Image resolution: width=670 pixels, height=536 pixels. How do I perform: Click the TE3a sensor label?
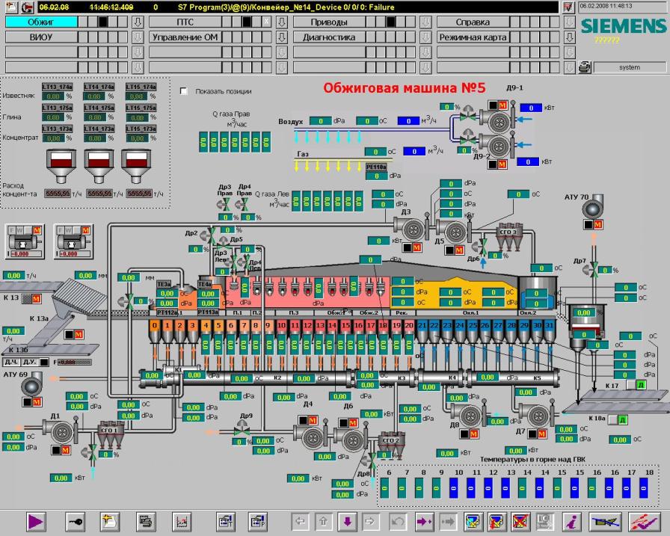point(164,283)
